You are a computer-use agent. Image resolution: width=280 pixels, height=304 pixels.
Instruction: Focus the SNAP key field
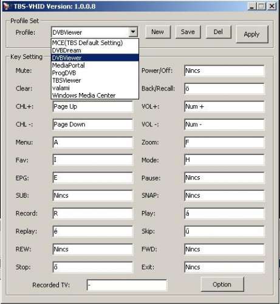point(224,196)
